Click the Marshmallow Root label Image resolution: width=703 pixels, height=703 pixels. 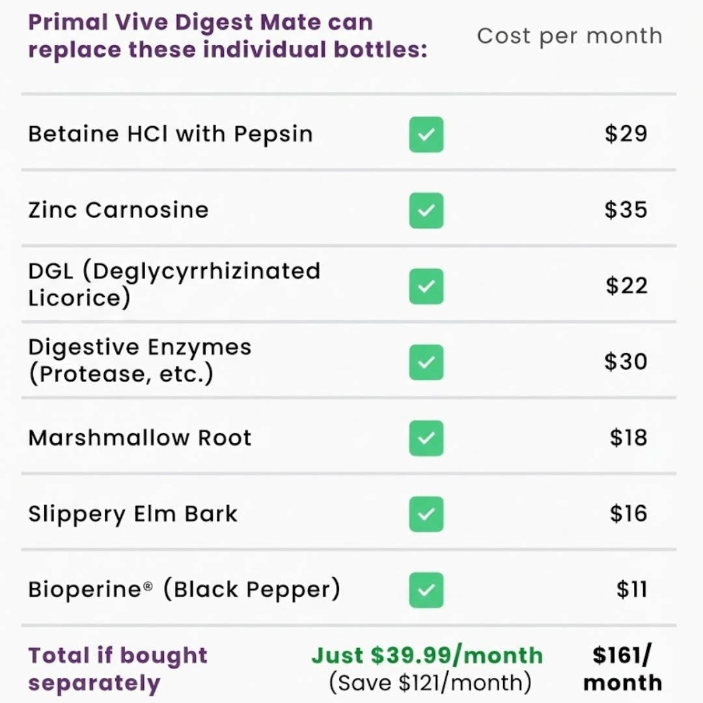click(140, 438)
